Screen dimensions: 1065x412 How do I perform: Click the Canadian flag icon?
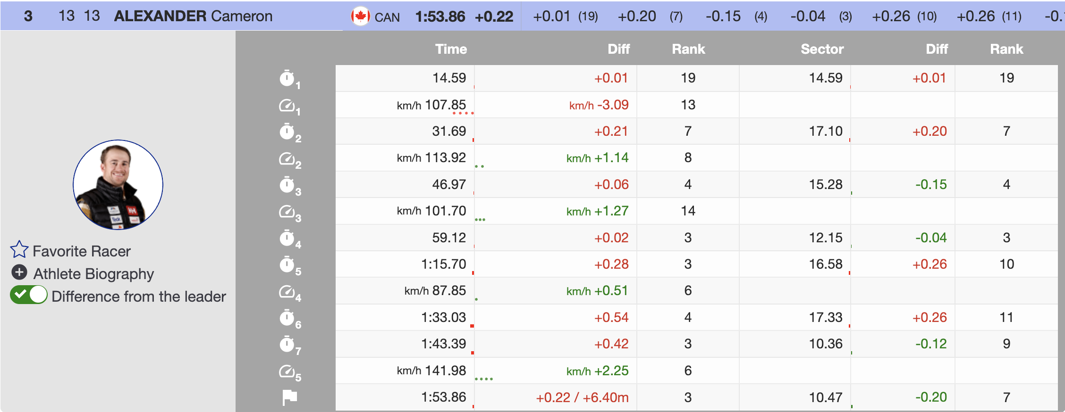coord(360,16)
